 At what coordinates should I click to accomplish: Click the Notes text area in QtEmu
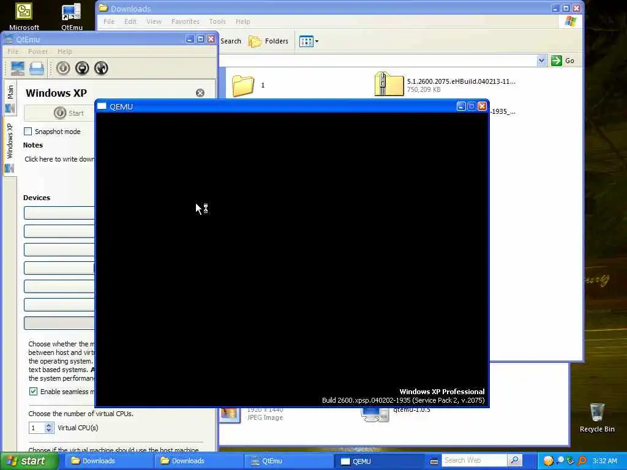tap(59, 159)
